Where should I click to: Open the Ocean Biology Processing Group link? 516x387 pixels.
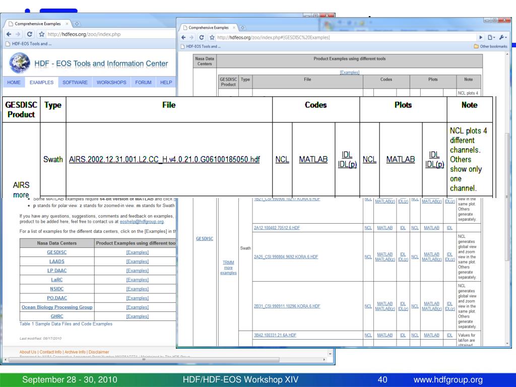point(57,307)
